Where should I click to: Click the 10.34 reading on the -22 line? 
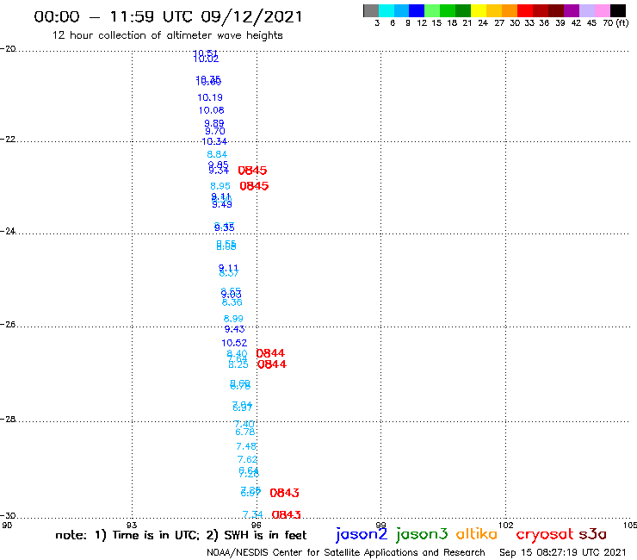point(214,141)
